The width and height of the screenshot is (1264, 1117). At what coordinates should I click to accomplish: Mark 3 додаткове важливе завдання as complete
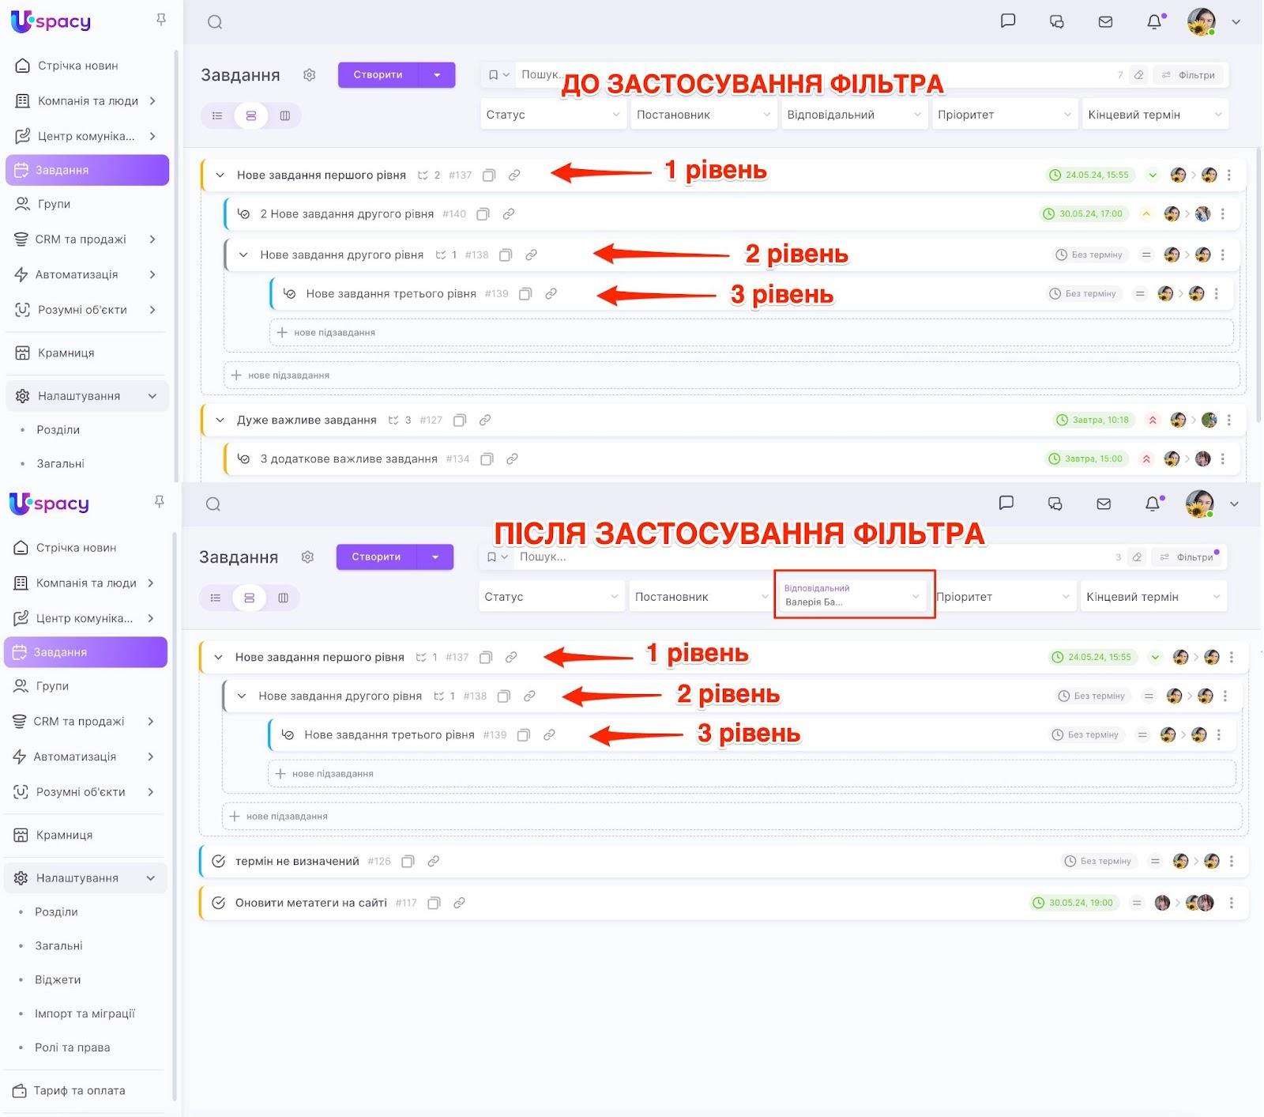[x=244, y=459]
